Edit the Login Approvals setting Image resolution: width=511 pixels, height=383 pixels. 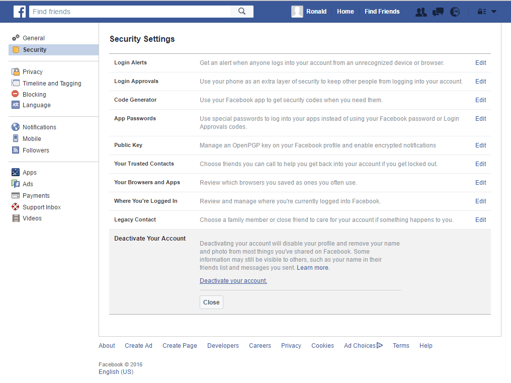[x=480, y=81]
